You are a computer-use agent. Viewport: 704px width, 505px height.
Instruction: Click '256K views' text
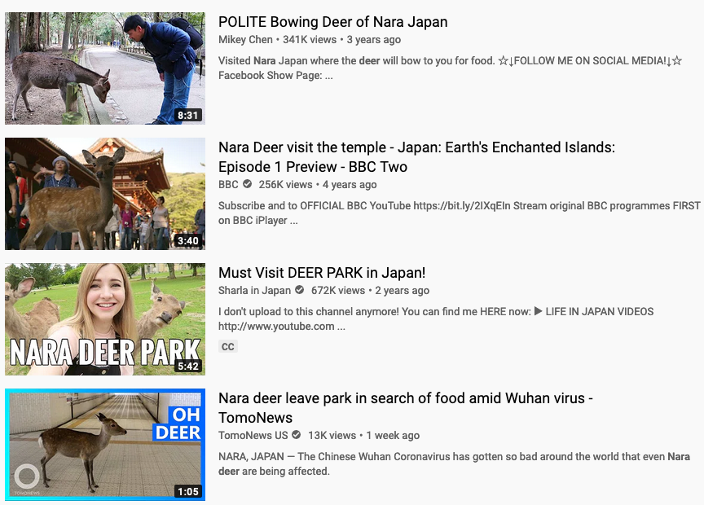pyautogui.click(x=285, y=185)
